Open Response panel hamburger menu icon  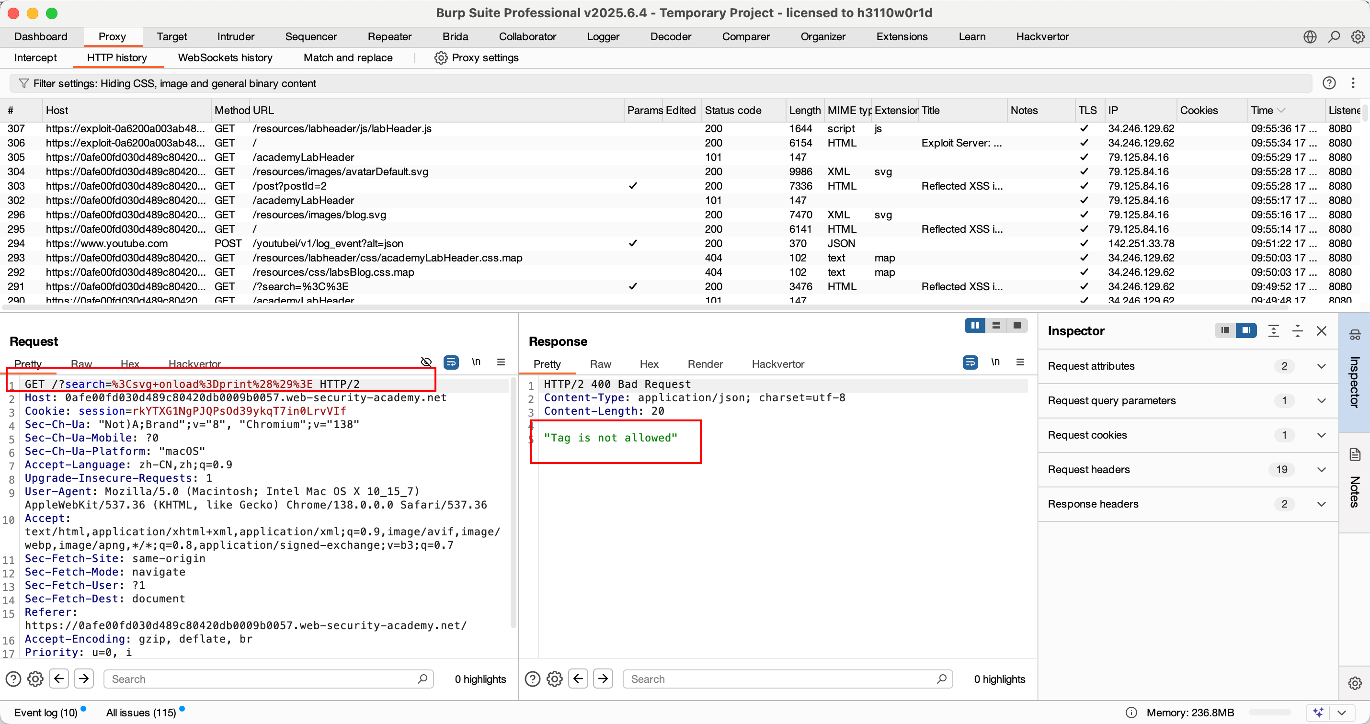coord(1020,362)
